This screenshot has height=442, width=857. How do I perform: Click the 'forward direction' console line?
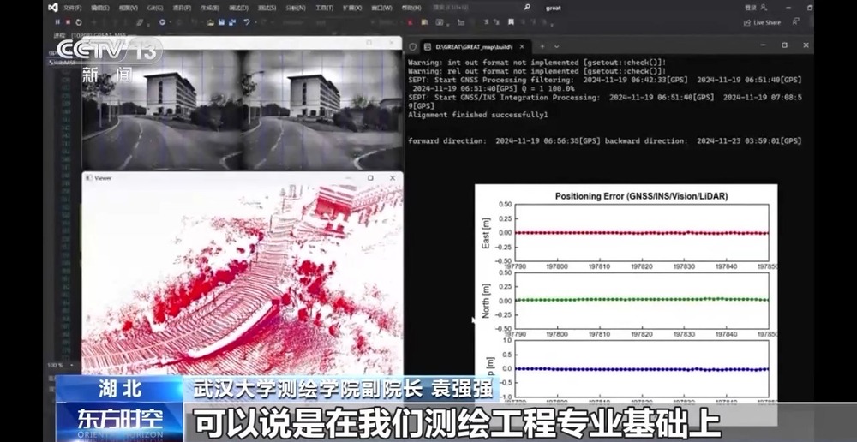click(604, 141)
